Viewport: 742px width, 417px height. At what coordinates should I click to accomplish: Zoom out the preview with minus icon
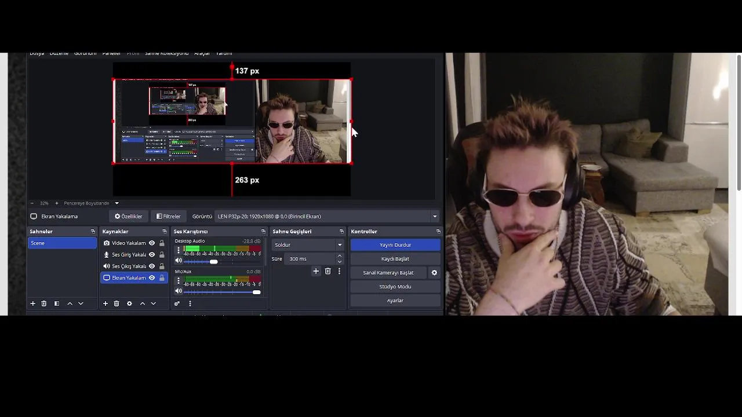(32, 203)
